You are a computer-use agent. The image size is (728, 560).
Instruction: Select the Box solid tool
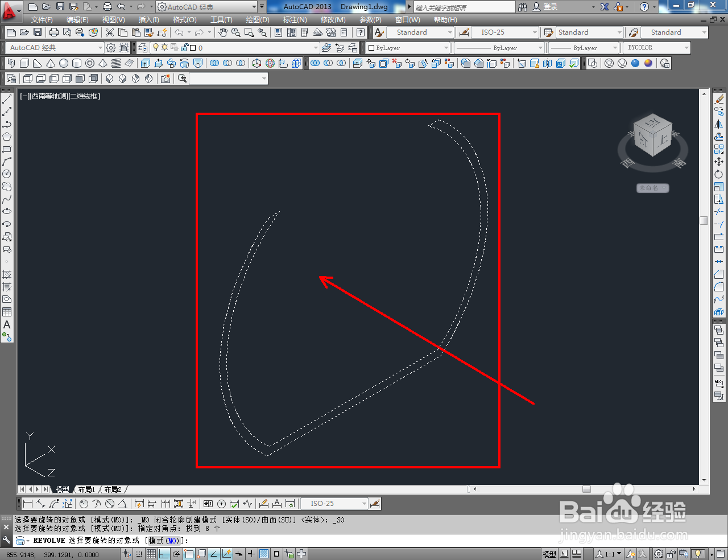pyautogui.click(x=24, y=63)
